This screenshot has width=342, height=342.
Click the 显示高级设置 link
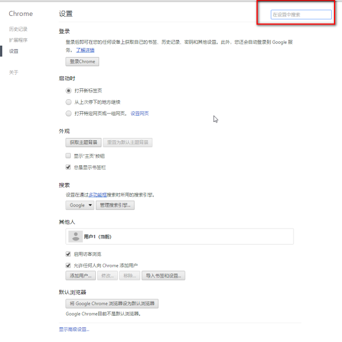pyautogui.click(x=74, y=329)
